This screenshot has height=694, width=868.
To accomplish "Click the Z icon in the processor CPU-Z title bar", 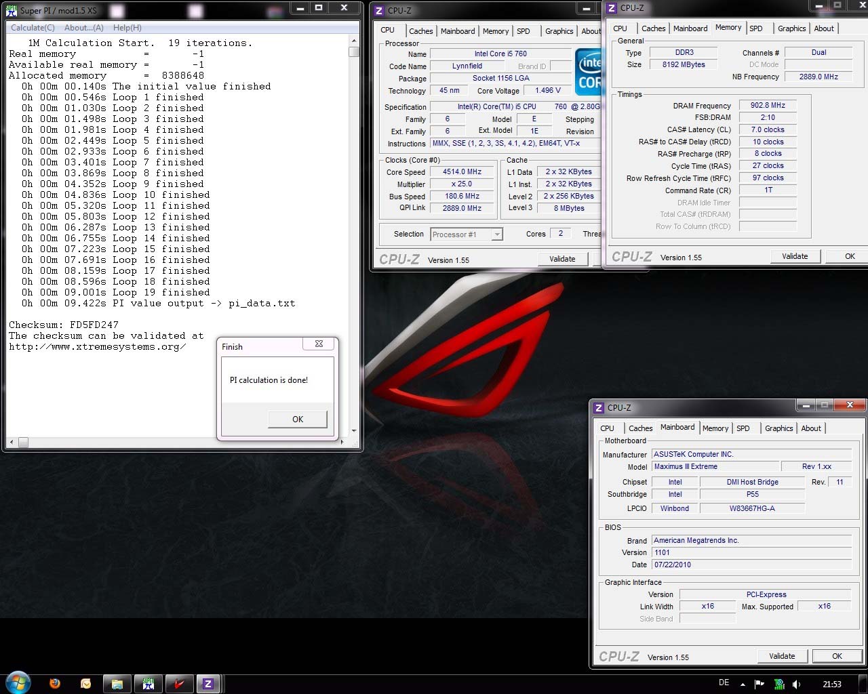I will pyautogui.click(x=379, y=10).
